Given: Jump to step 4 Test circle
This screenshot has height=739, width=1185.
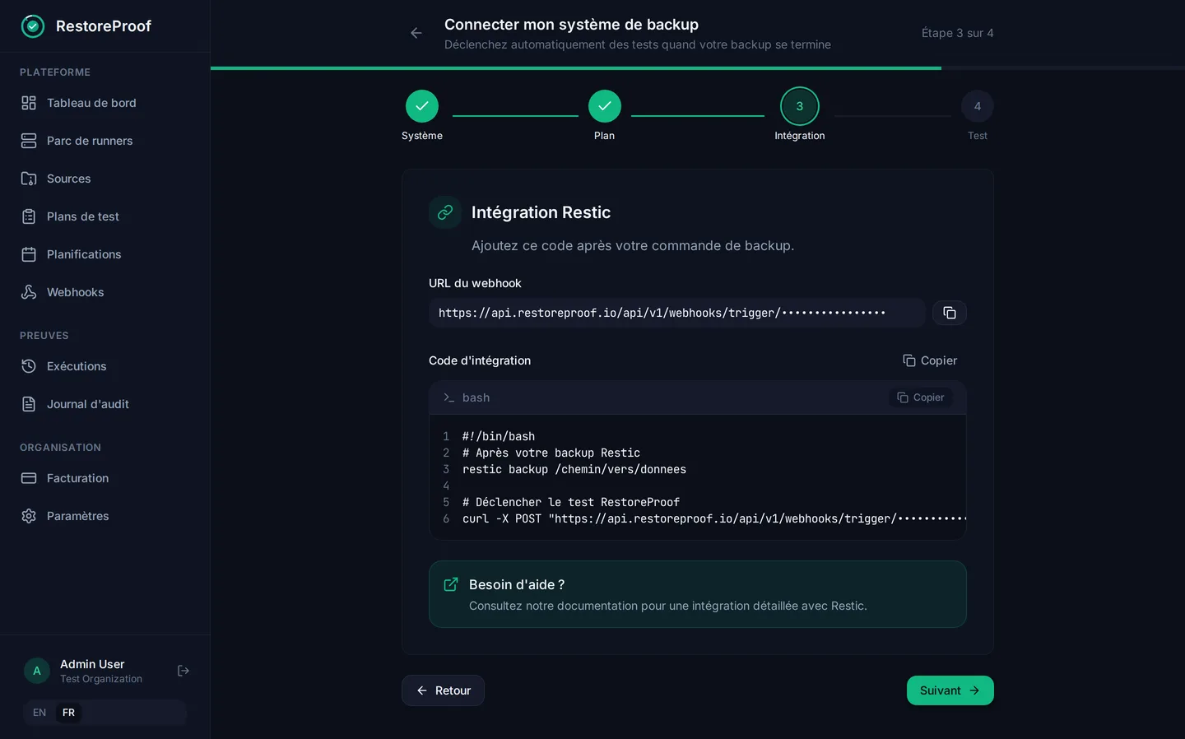Looking at the screenshot, I should tap(978, 106).
